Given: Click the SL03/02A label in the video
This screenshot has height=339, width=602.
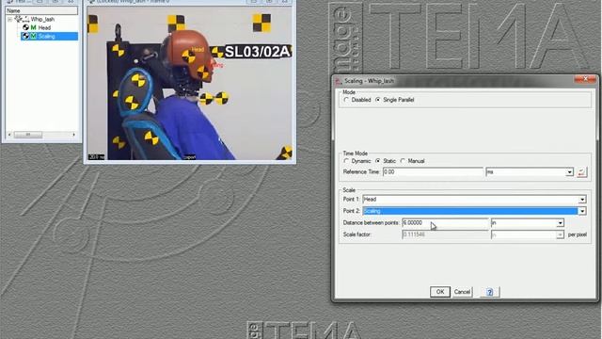Looking at the screenshot, I should pyautogui.click(x=257, y=52).
